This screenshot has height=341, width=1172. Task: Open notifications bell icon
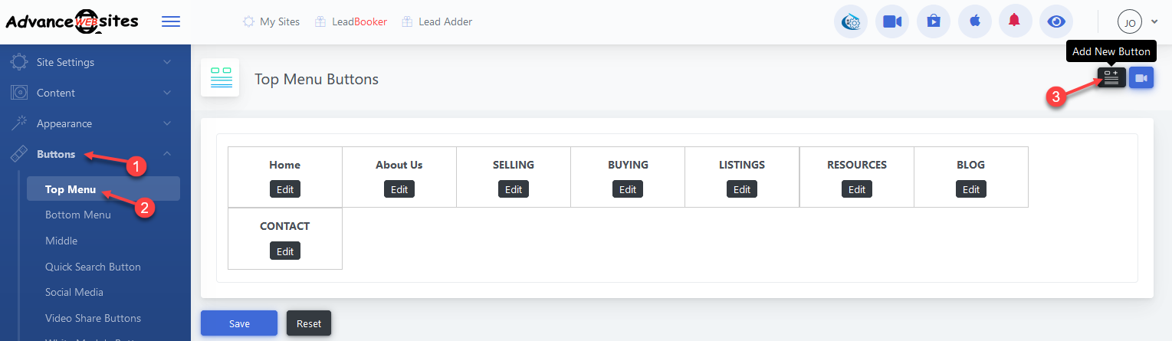(x=1015, y=21)
